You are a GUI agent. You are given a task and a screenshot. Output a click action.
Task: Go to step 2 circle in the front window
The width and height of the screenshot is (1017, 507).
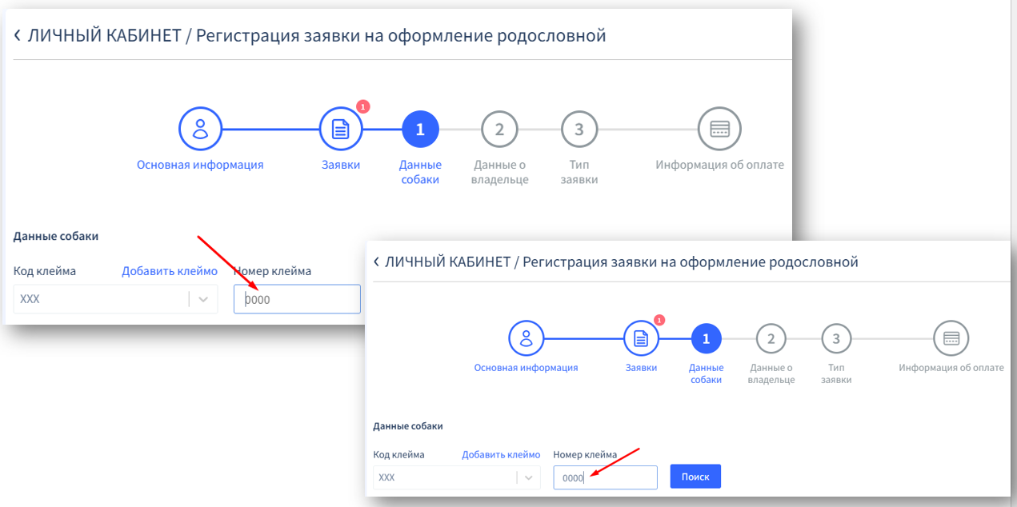click(x=771, y=338)
